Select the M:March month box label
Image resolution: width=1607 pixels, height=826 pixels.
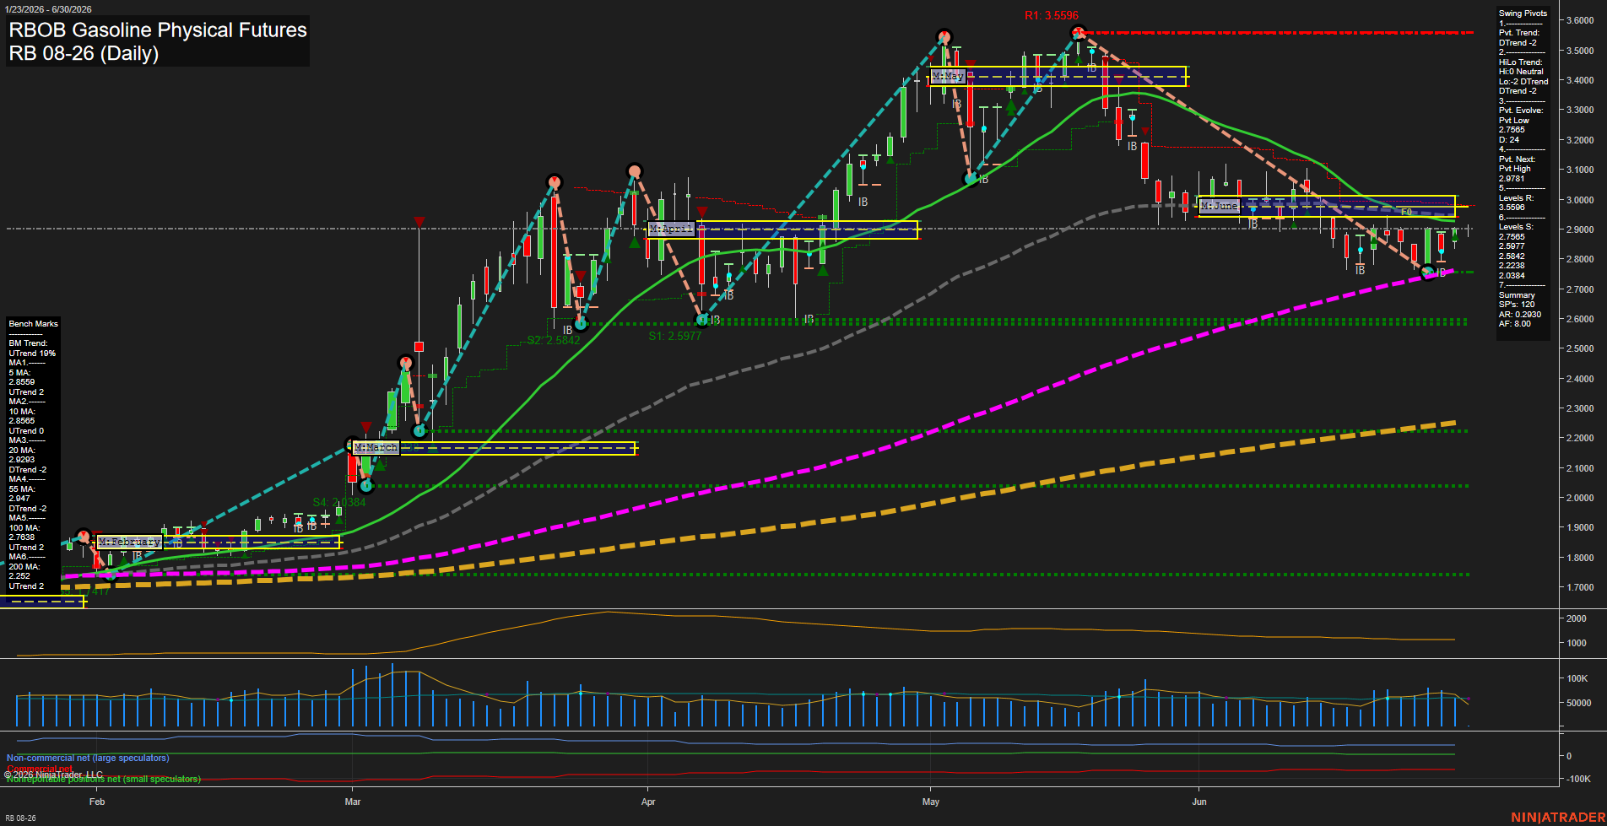click(x=376, y=447)
